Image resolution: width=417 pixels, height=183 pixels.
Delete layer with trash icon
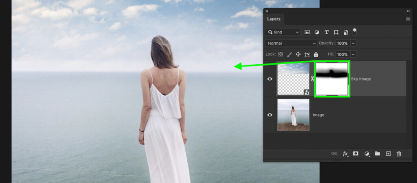tap(399, 154)
